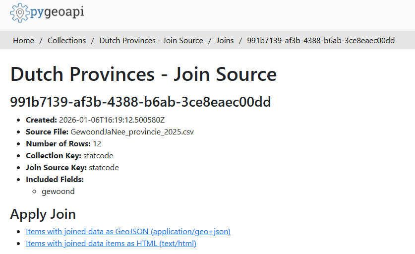Open Collections breadcrumb link
Viewport: 415px width, 254px height.
tap(66, 41)
